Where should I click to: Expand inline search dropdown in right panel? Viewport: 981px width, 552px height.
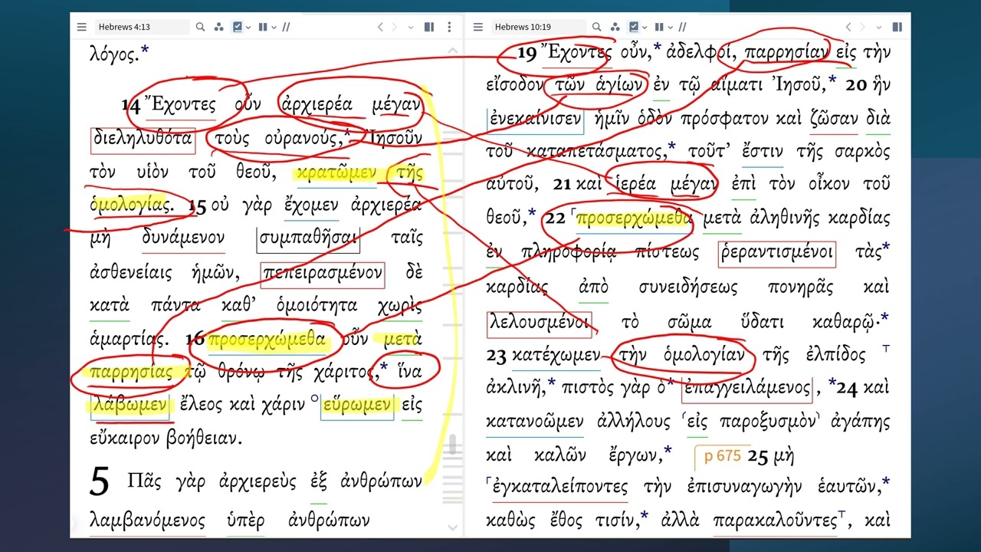click(x=645, y=28)
